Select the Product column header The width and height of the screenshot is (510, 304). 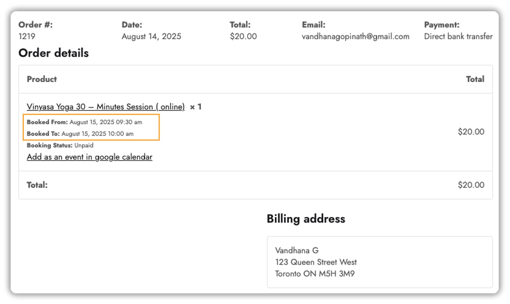41,79
